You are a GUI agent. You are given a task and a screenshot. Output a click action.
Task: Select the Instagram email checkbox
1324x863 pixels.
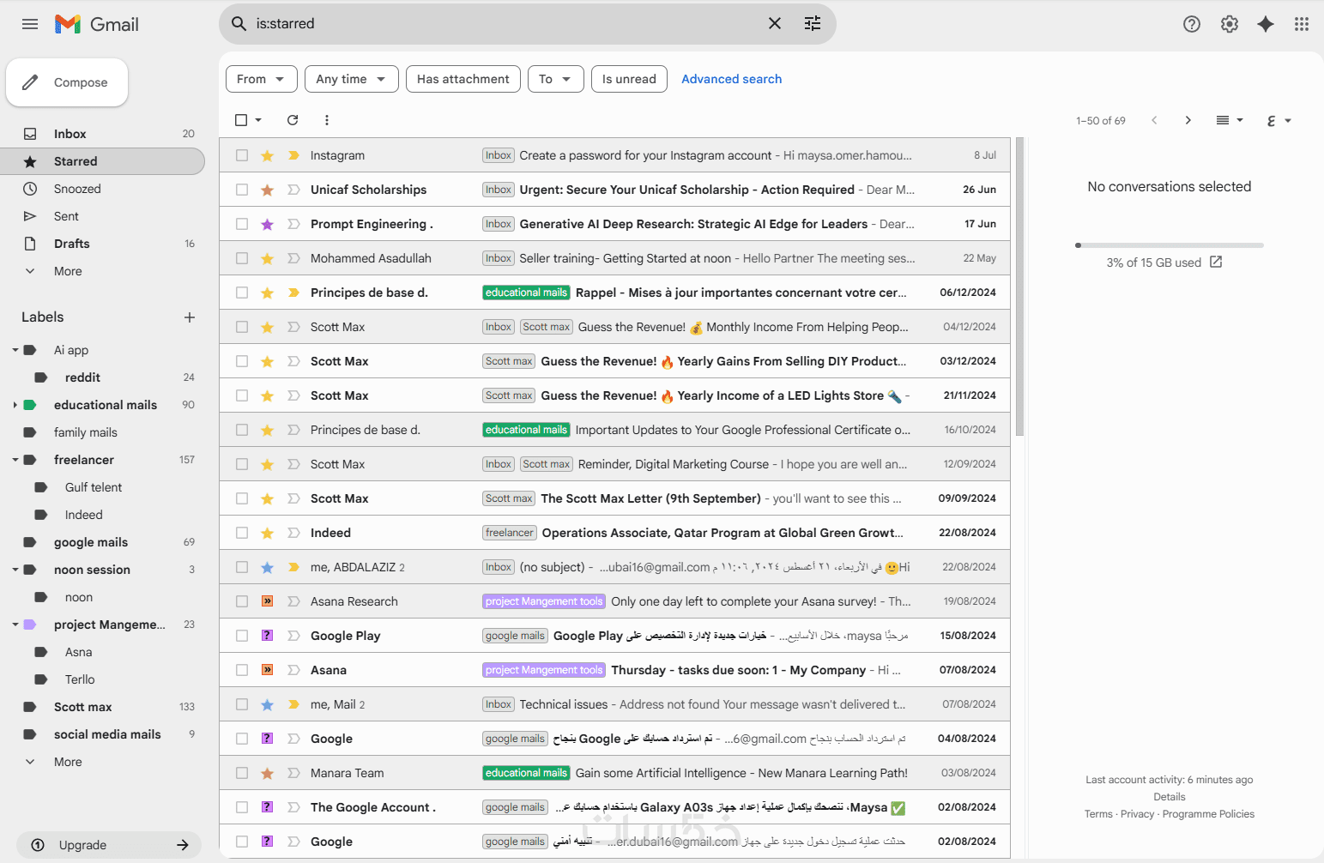[x=242, y=155]
